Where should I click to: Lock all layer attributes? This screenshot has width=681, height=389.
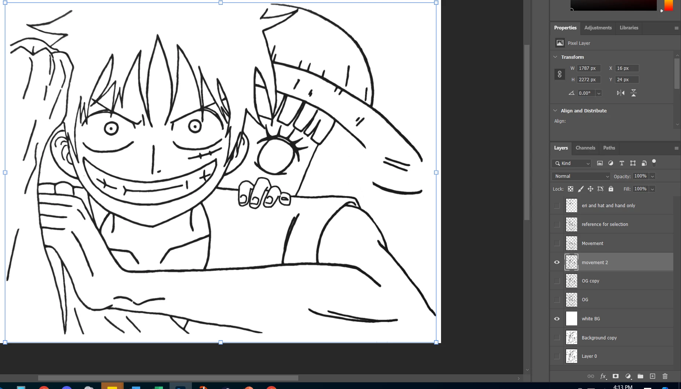pos(611,189)
